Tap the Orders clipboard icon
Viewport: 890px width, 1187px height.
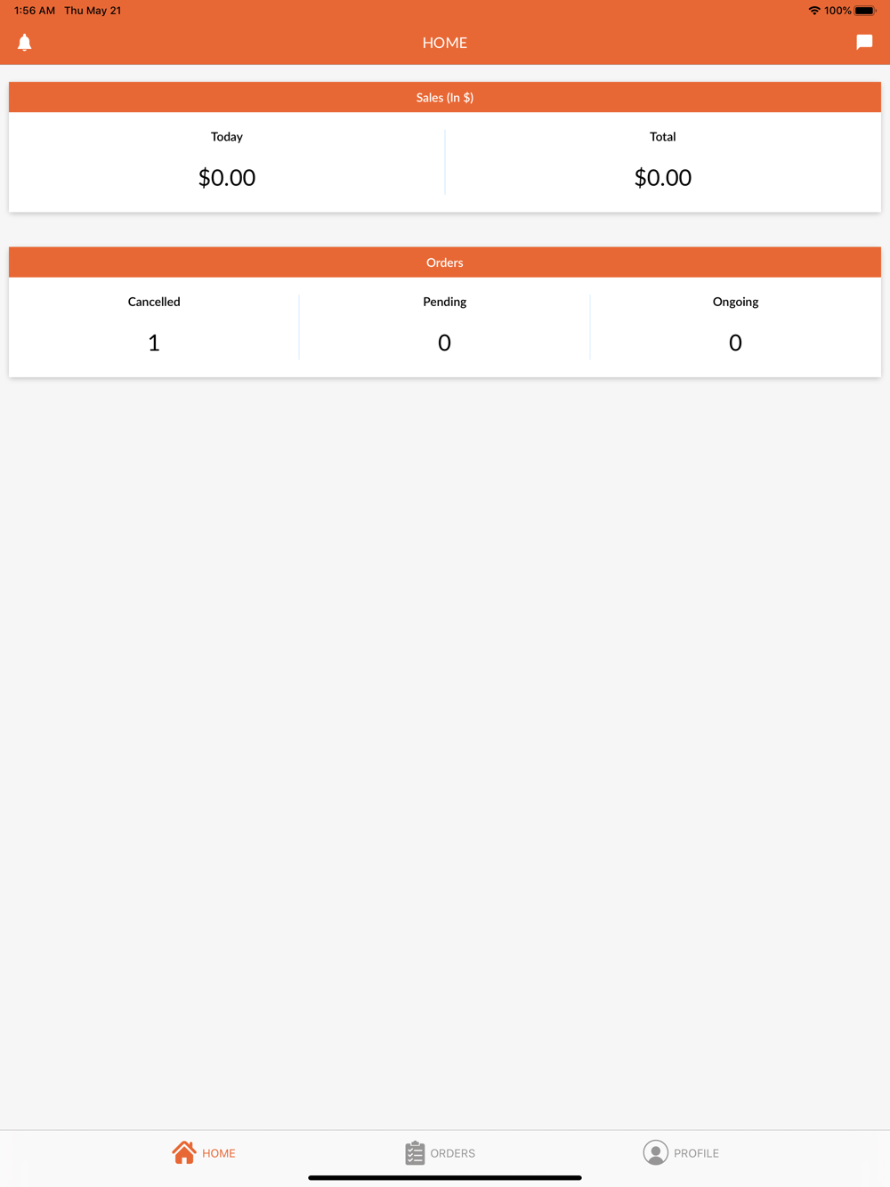415,1152
